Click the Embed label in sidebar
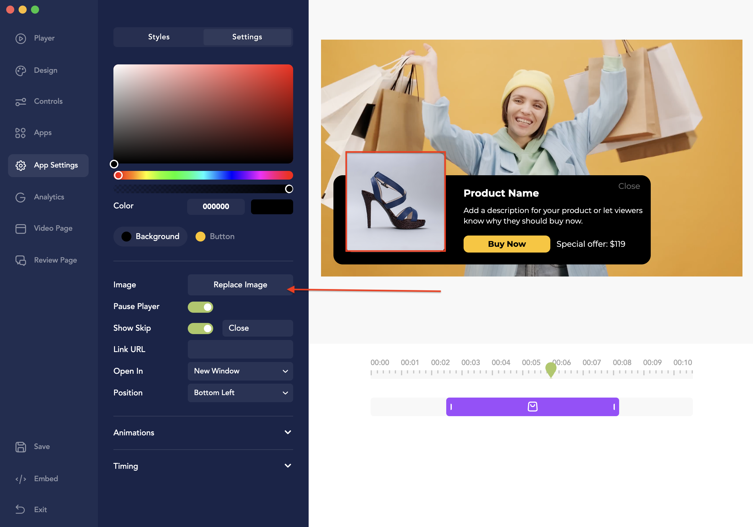 click(x=46, y=478)
